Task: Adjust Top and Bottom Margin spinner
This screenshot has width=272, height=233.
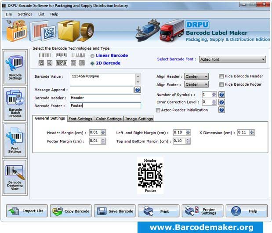Action: [188, 141]
